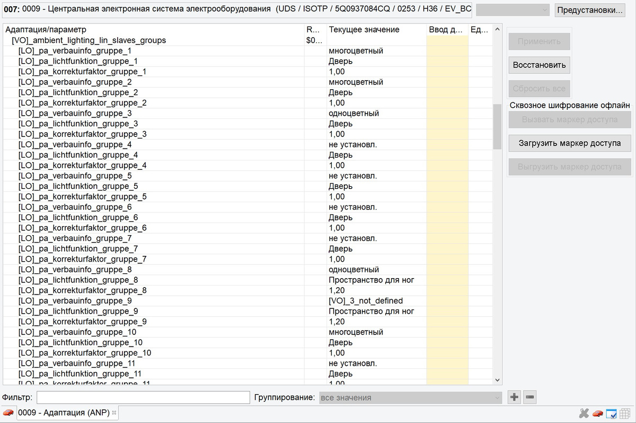This screenshot has height=423, width=636.
Task: Click 'не установл.' value of verbauinfo_gruppe_5
Action: (352, 176)
